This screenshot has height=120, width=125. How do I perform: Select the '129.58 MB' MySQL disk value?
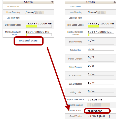[x=95, y=99]
